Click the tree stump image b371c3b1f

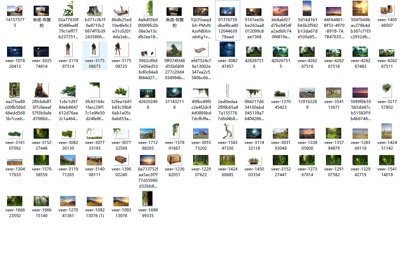tap(95, 10)
